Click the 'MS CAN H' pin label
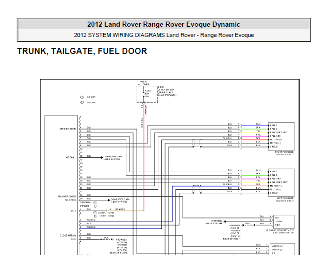The width and height of the screenshot is (312, 255). (71, 200)
